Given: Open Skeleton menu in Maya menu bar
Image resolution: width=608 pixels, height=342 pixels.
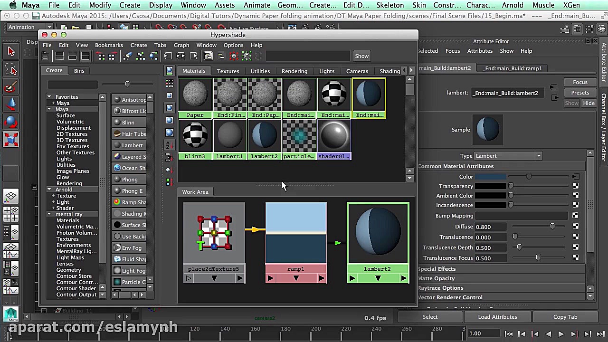Looking at the screenshot, I should tap(389, 5).
